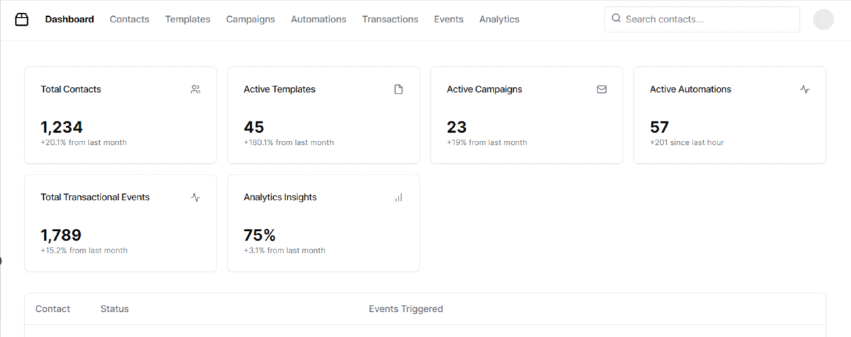Open the user avatar menu
The image size is (851, 337).
pos(823,20)
